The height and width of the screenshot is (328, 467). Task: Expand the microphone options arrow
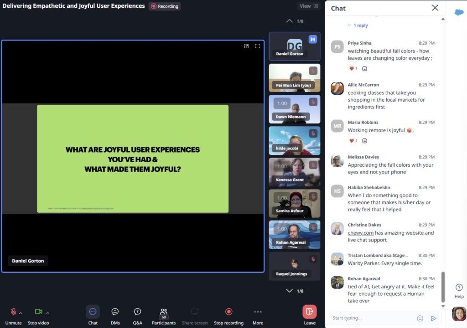tap(21, 313)
